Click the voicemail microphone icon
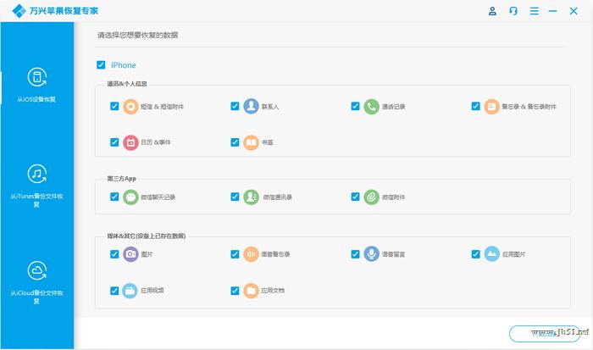This screenshot has height=350, width=593. point(372,254)
